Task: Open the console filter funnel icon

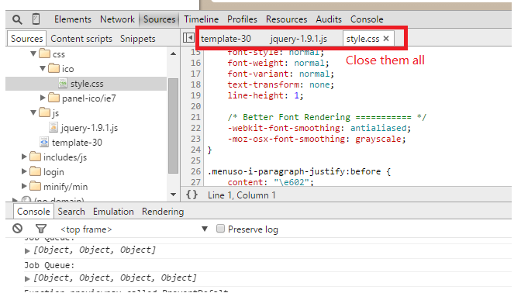Action: (x=41, y=229)
